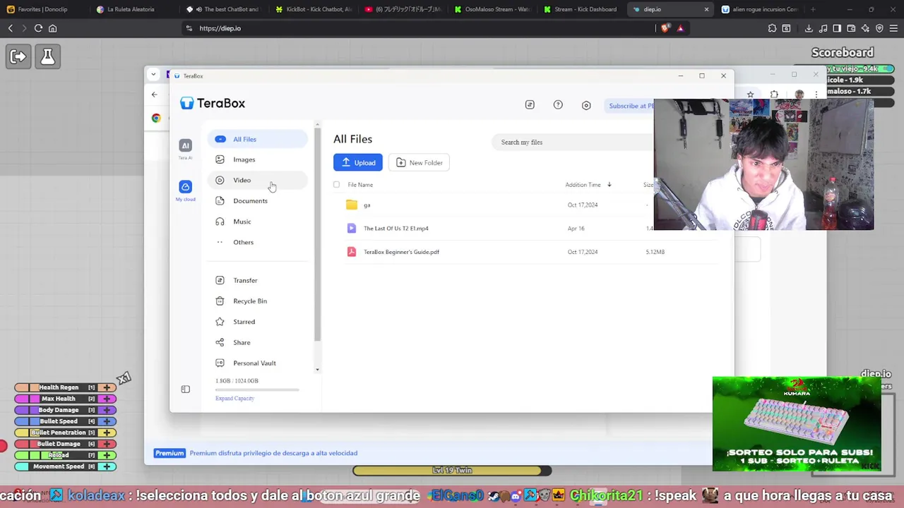Click the New Folder button

pos(420,162)
